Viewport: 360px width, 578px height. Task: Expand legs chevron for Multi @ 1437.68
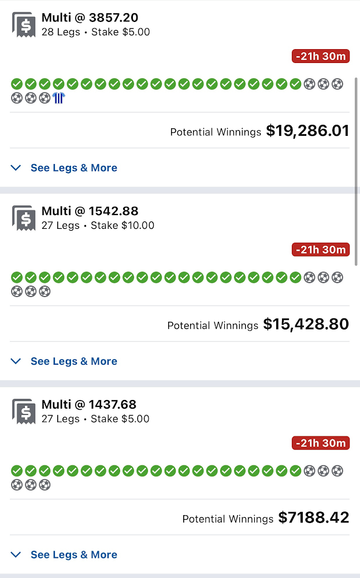[x=17, y=555]
